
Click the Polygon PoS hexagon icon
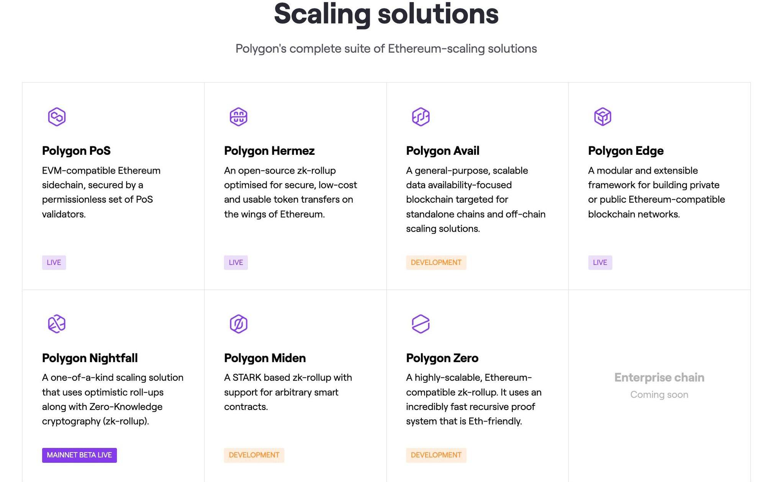pyautogui.click(x=57, y=116)
